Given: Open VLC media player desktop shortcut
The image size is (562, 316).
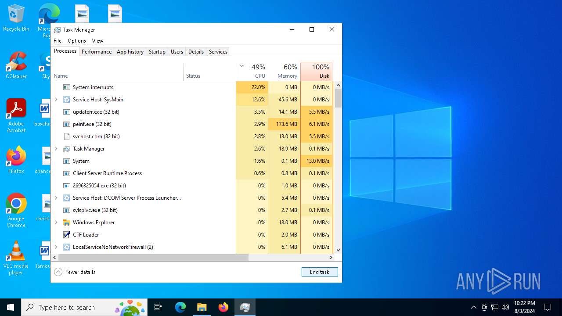Looking at the screenshot, I should pos(16,258).
